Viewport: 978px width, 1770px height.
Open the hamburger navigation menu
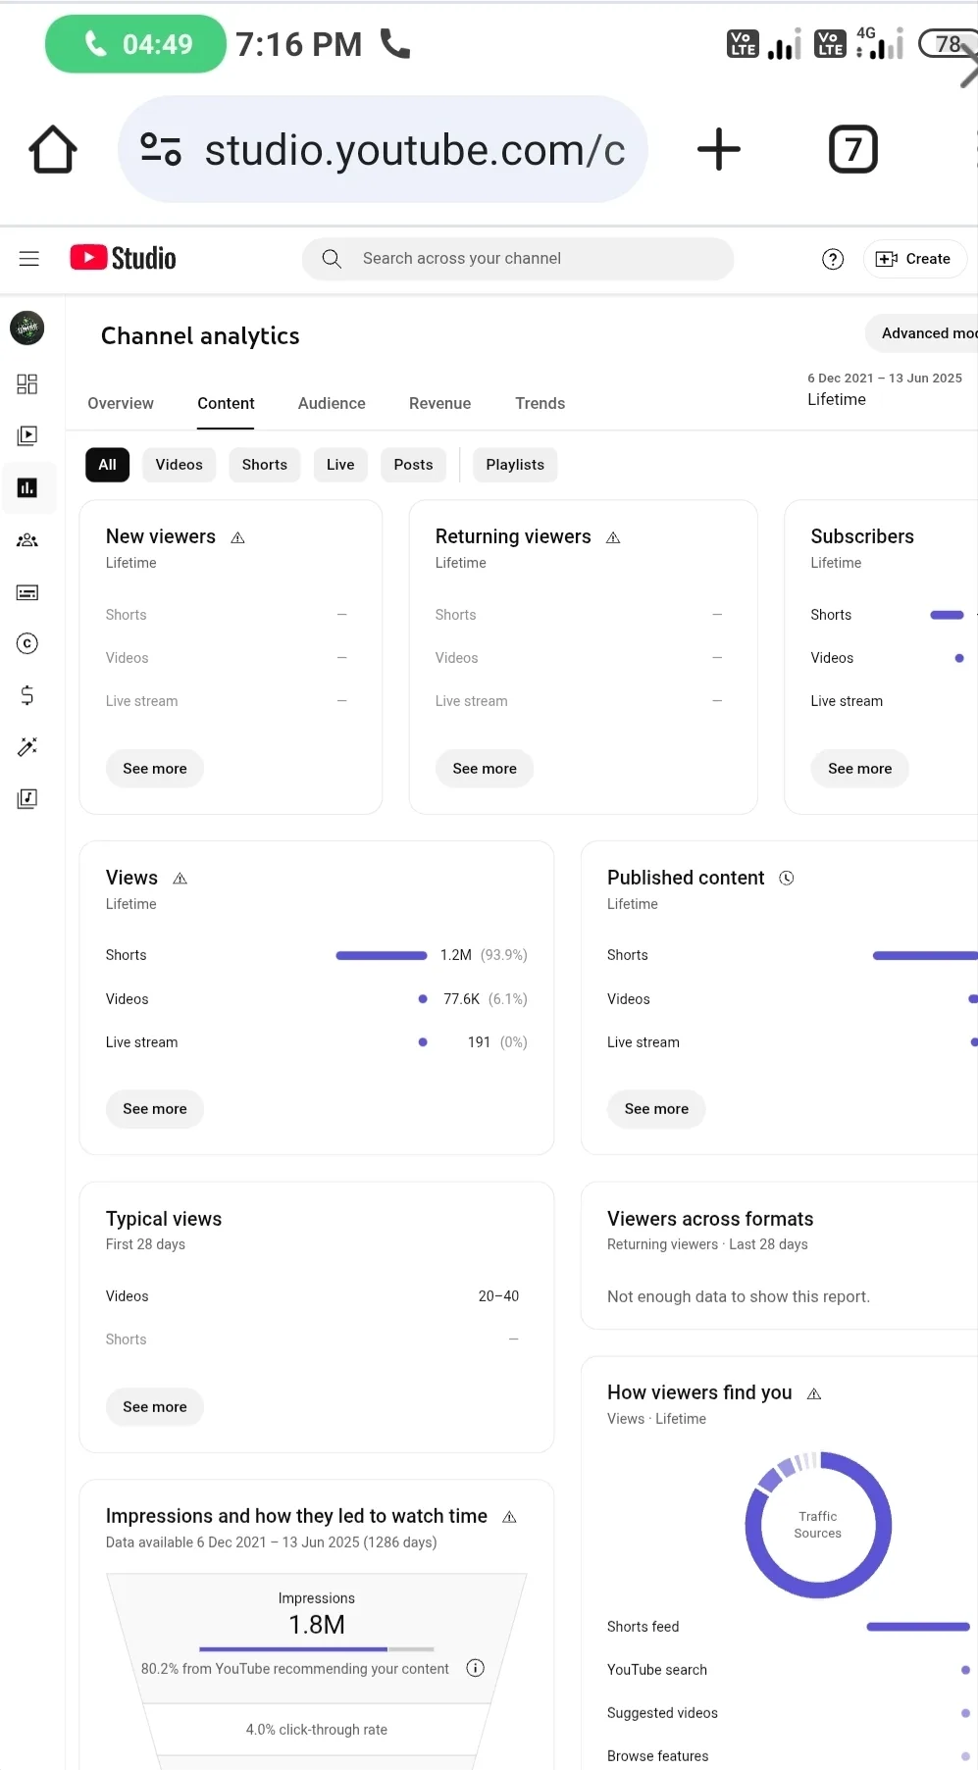(29, 259)
